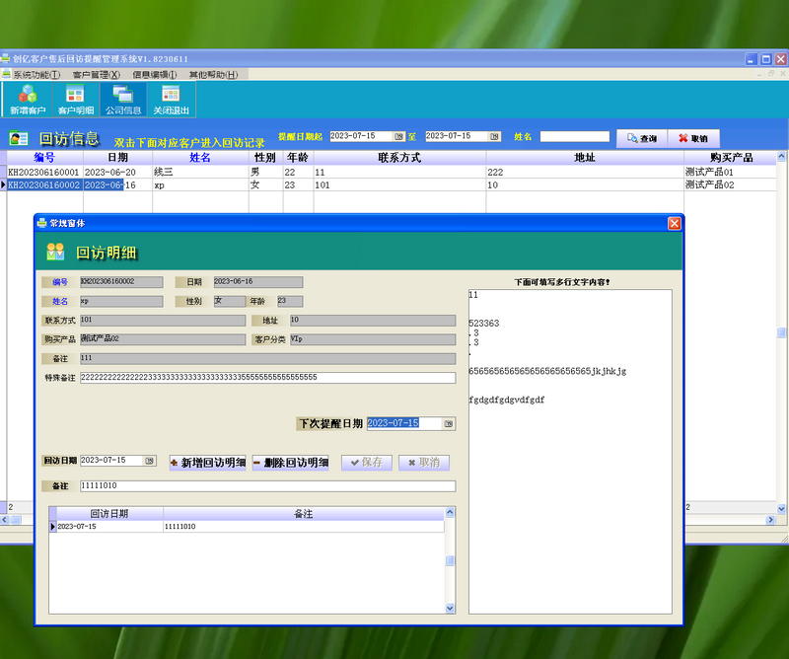The image size is (789, 659).
Task: Click the app icon in main title bar
Action: 5,58
